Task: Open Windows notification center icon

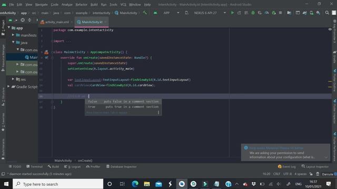Action: tap(329, 184)
